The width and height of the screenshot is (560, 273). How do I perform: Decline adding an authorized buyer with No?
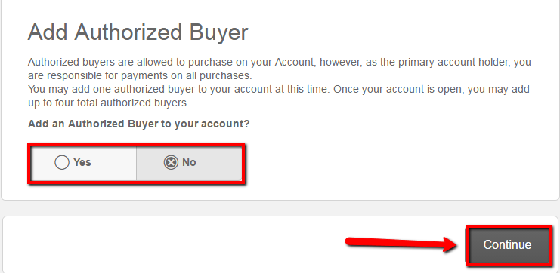pos(189,163)
